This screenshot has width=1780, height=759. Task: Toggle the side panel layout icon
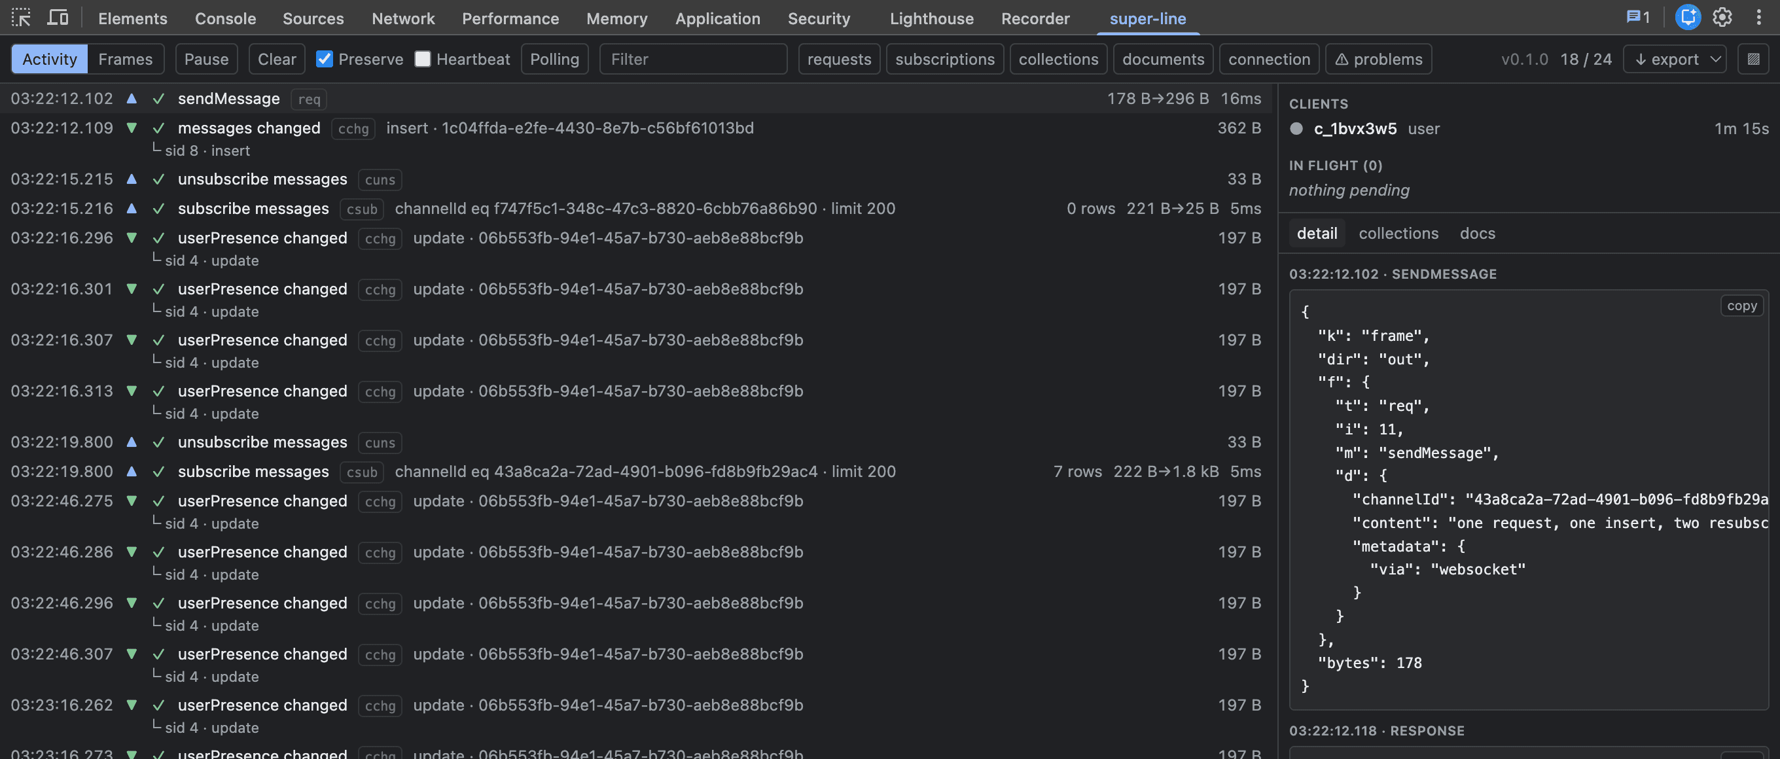pos(1753,60)
